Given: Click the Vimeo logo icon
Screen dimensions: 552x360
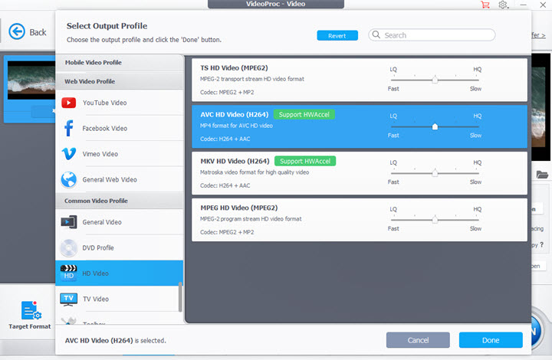Looking at the screenshot, I should tap(69, 154).
